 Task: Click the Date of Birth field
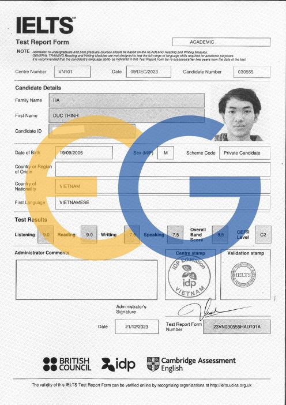pyautogui.click(x=84, y=153)
